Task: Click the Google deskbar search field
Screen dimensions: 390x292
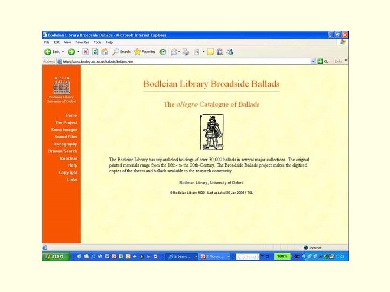Action: 248,256
